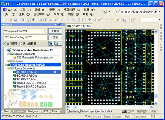
Task: Click the 屏蔽程度 button
Action: click(142, 111)
